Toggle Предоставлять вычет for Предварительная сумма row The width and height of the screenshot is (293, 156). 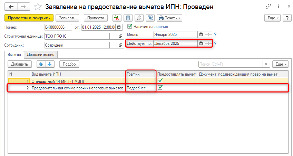(160, 87)
